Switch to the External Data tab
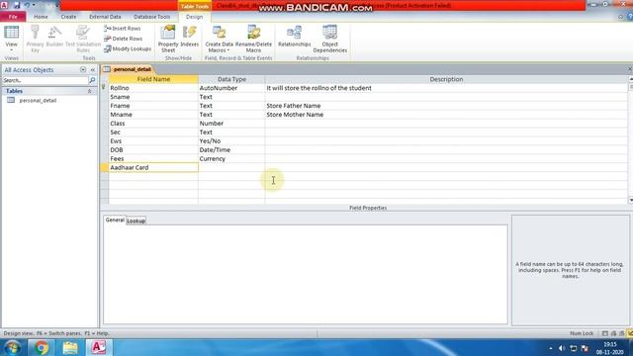633x356 pixels. 105,17
